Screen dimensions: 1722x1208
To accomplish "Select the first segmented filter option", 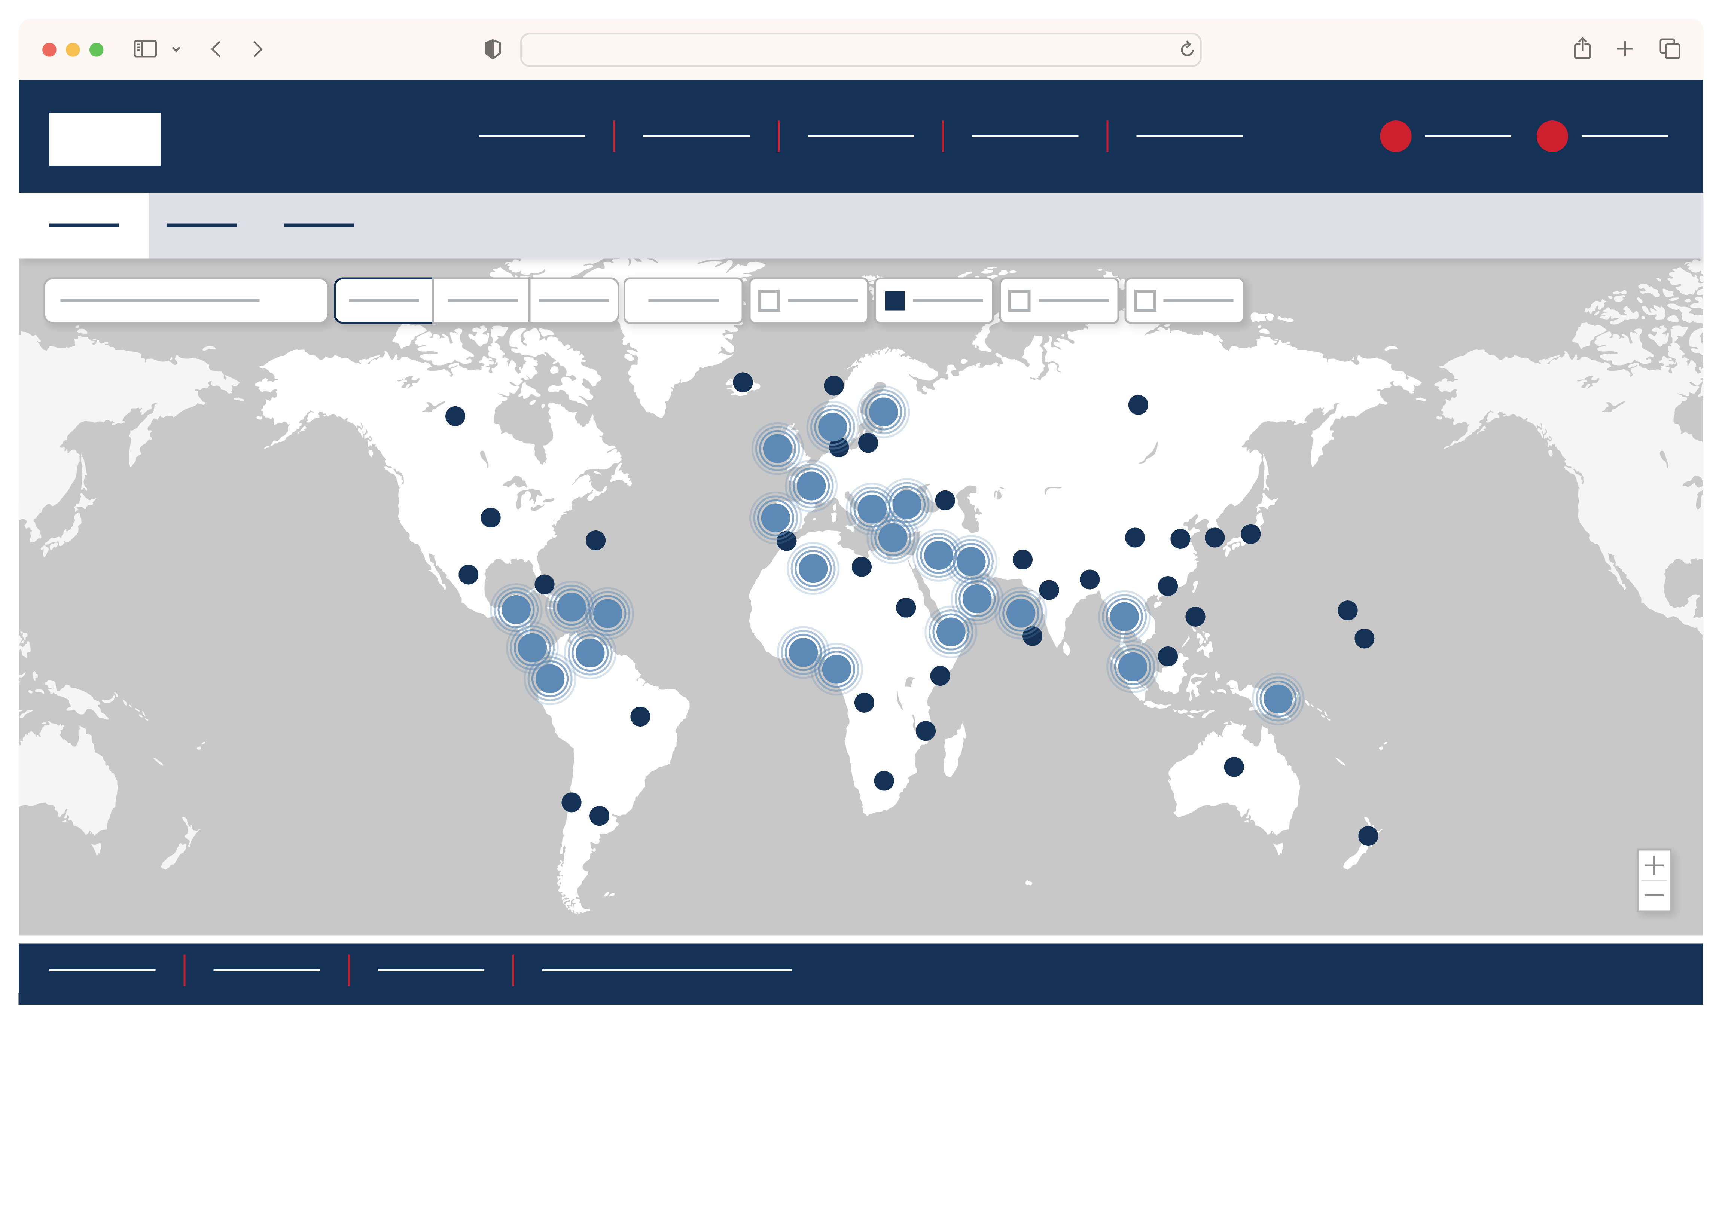I will (384, 301).
